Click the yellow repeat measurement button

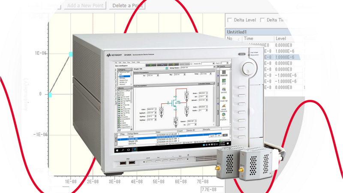coord(173,65)
